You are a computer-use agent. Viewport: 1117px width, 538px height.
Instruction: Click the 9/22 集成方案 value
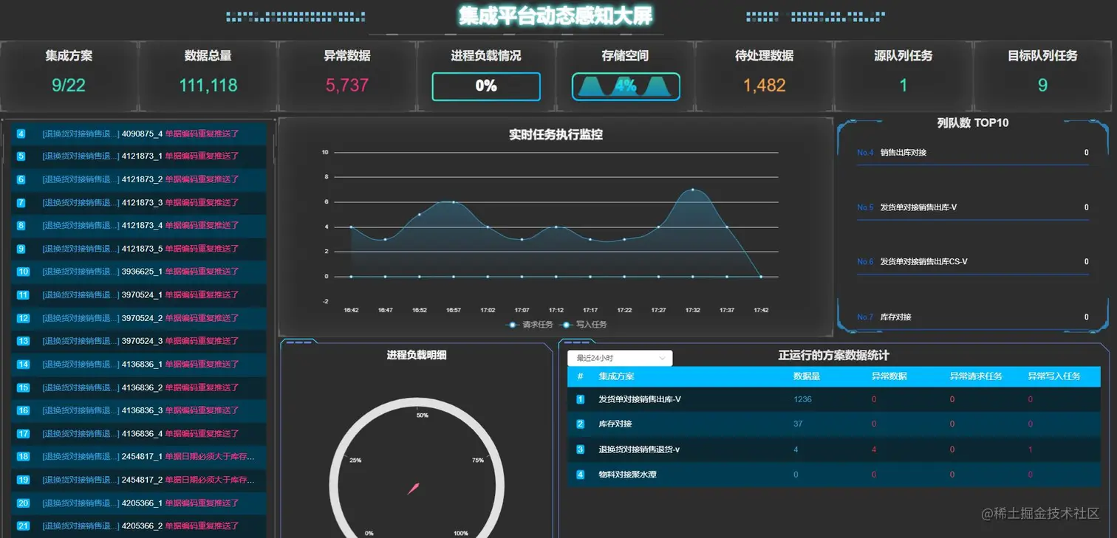[69, 86]
